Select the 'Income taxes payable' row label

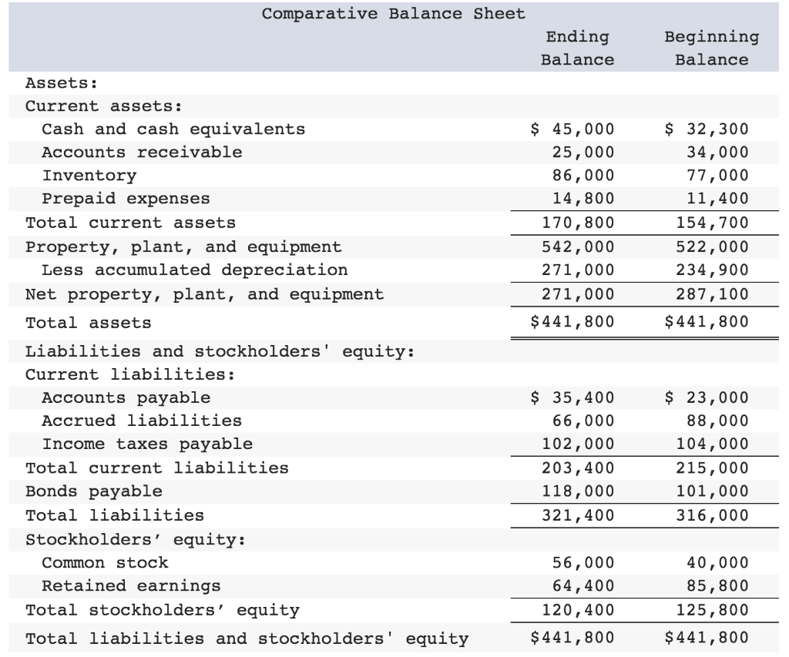tap(147, 444)
